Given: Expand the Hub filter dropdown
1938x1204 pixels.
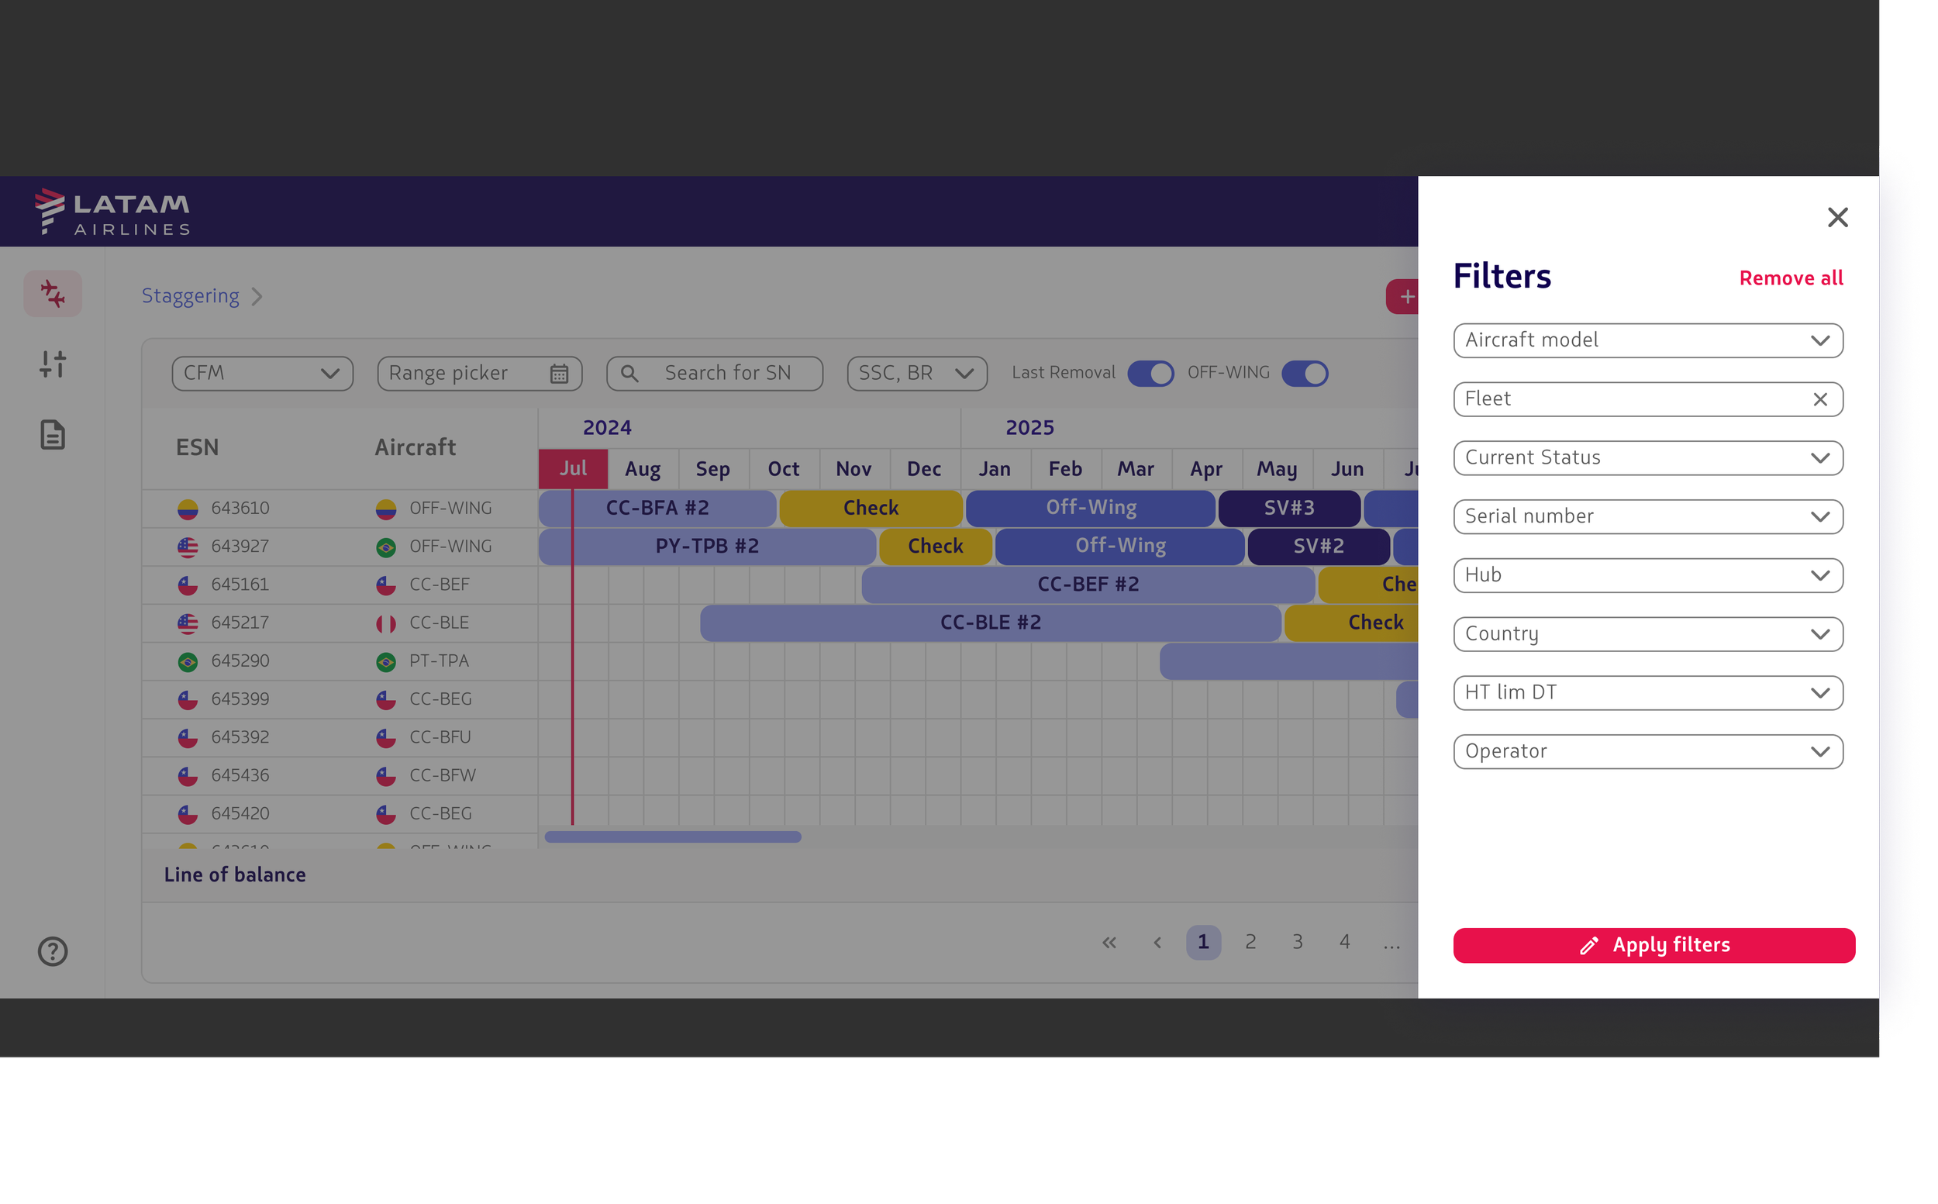Looking at the screenshot, I should coord(1647,576).
